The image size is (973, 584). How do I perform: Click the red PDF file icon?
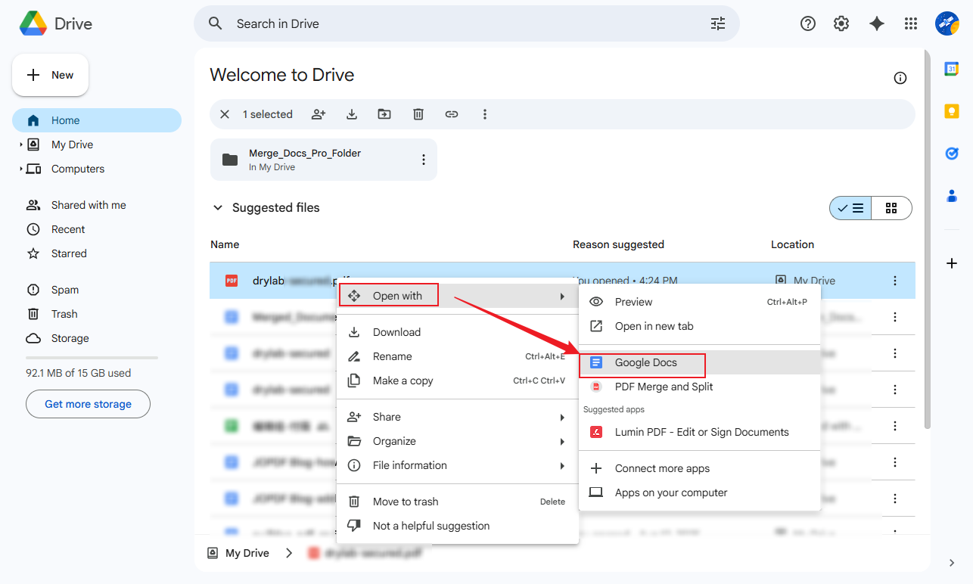(x=232, y=281)
